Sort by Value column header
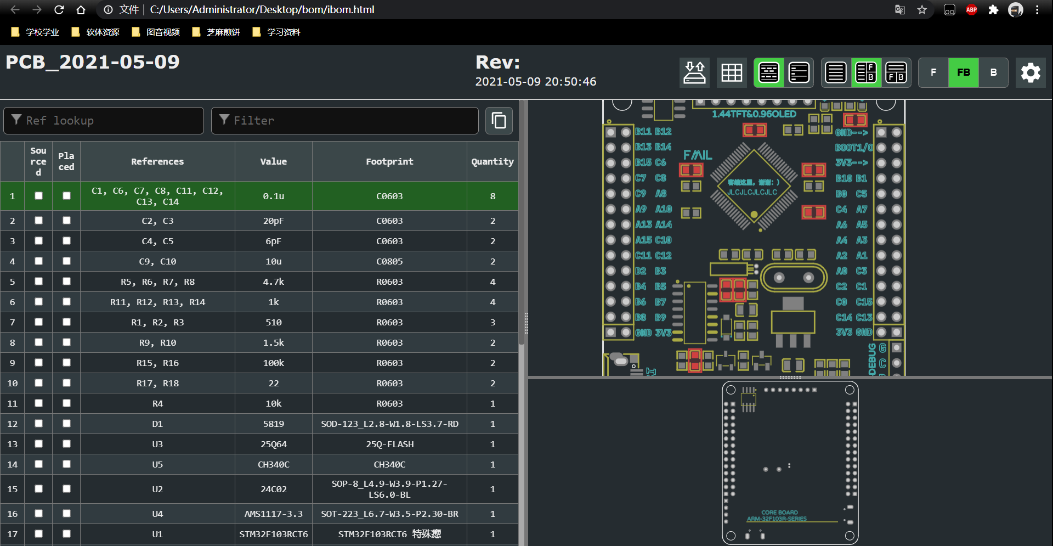Viewport: 1053px width, 546px height. pos(274,161)
